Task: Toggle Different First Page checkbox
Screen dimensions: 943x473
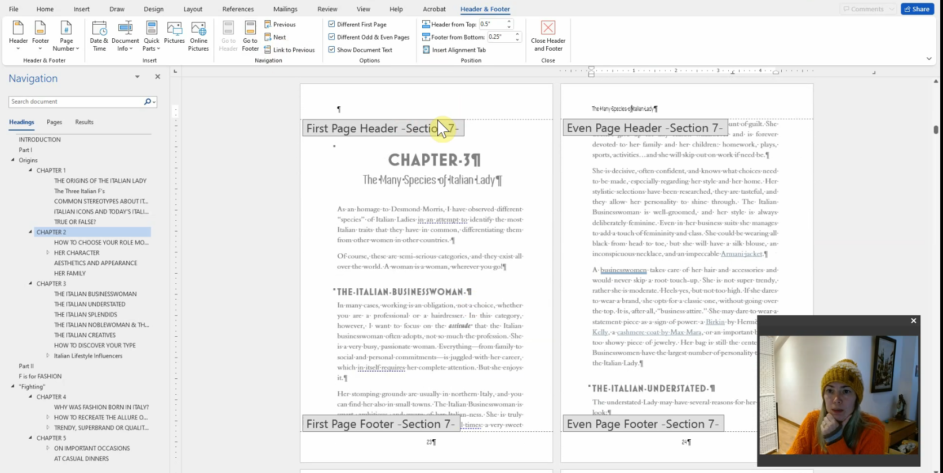Action: [x=332, y=24]
